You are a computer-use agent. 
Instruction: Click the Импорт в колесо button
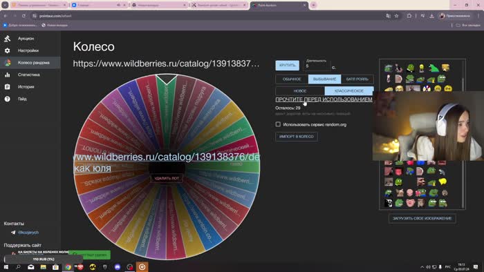point(297,137)
